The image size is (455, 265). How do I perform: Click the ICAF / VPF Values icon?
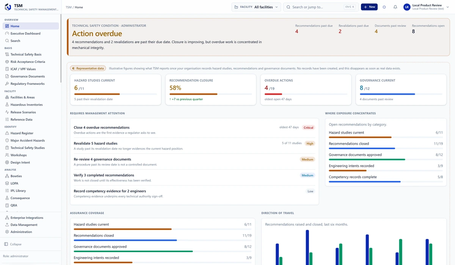(7, 69)
